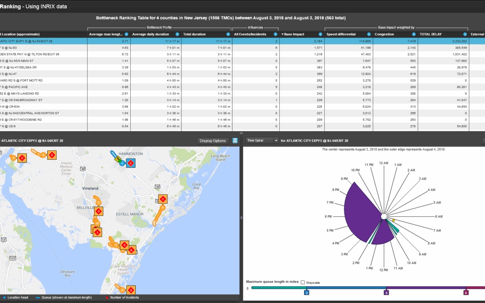The height and width of the screenshot is (303, 485).
Task: Enable the Grayscale checkbox
Action: 303,282
